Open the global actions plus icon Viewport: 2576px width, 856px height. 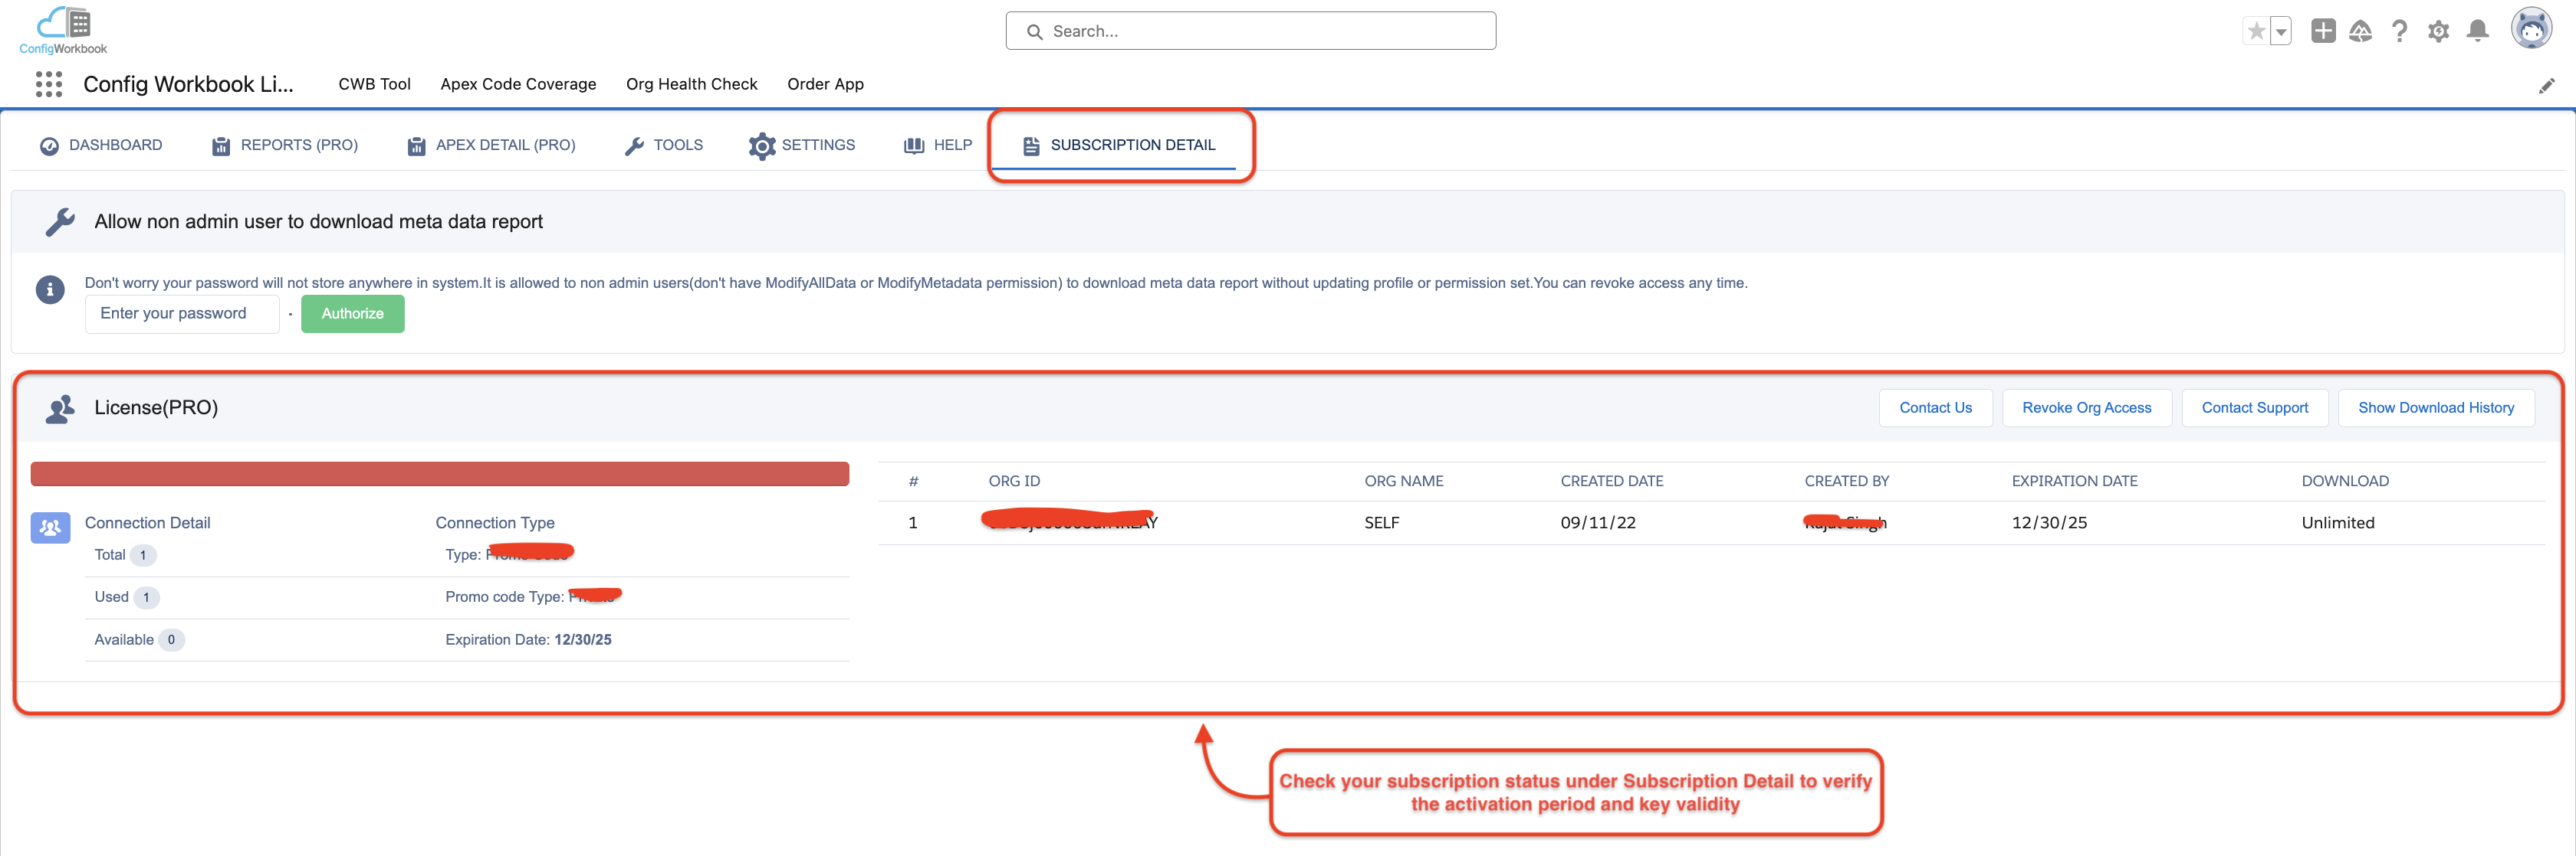click(x=2323, y=31)
